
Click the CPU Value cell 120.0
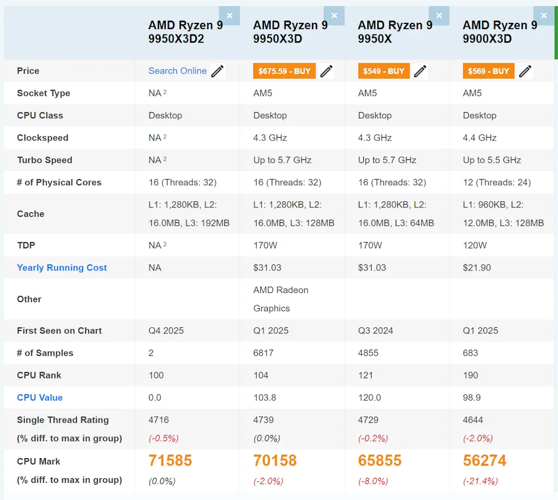coord(369,397)
